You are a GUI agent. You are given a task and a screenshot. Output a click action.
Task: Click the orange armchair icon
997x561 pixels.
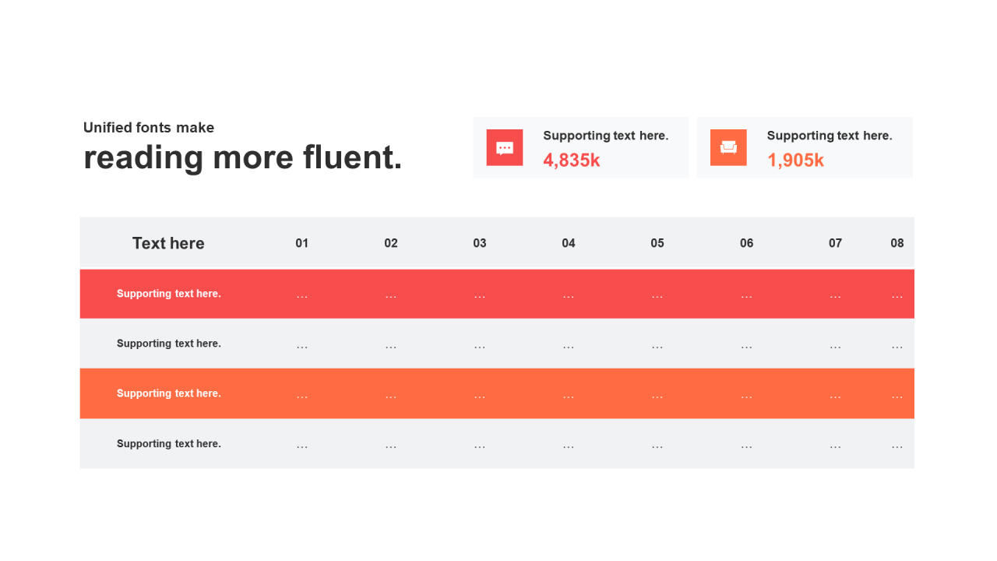point(728,148)
